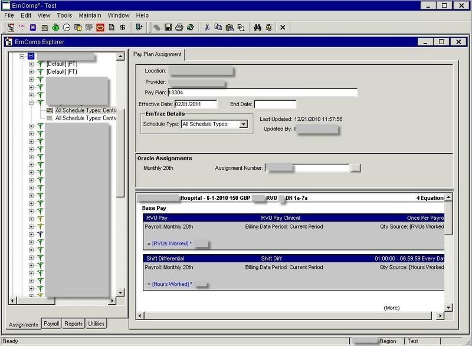This screenshot has height=346, width=472.
Task: Collapse the top hospital tree node
Action: pyautogui.click(x=22, y=56)
